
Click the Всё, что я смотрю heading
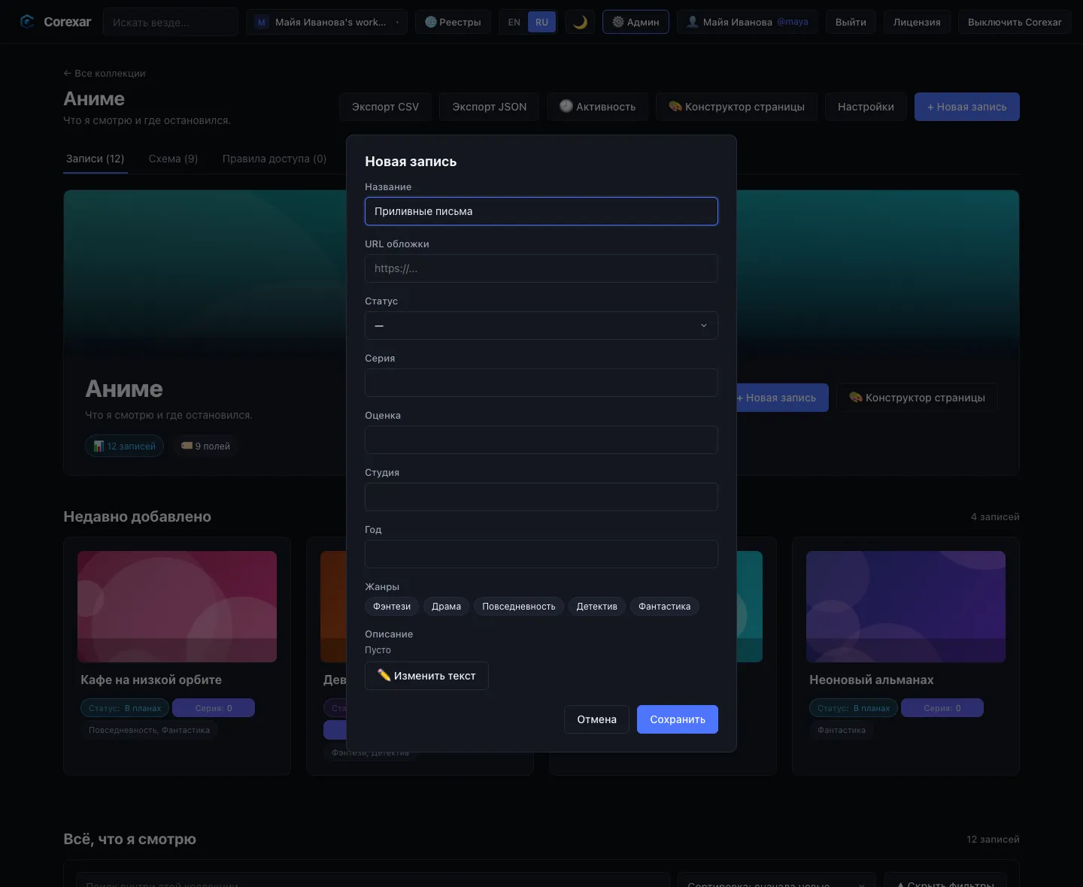(129, 839)
